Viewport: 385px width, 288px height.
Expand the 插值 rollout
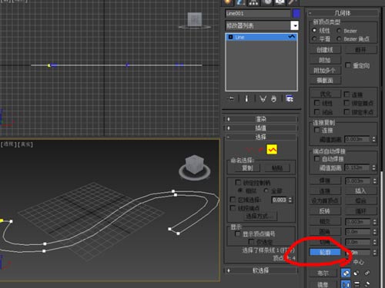pyautogui.click(x=261, y=127)
